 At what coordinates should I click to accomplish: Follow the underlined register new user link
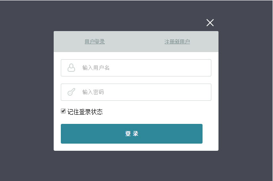177,42
